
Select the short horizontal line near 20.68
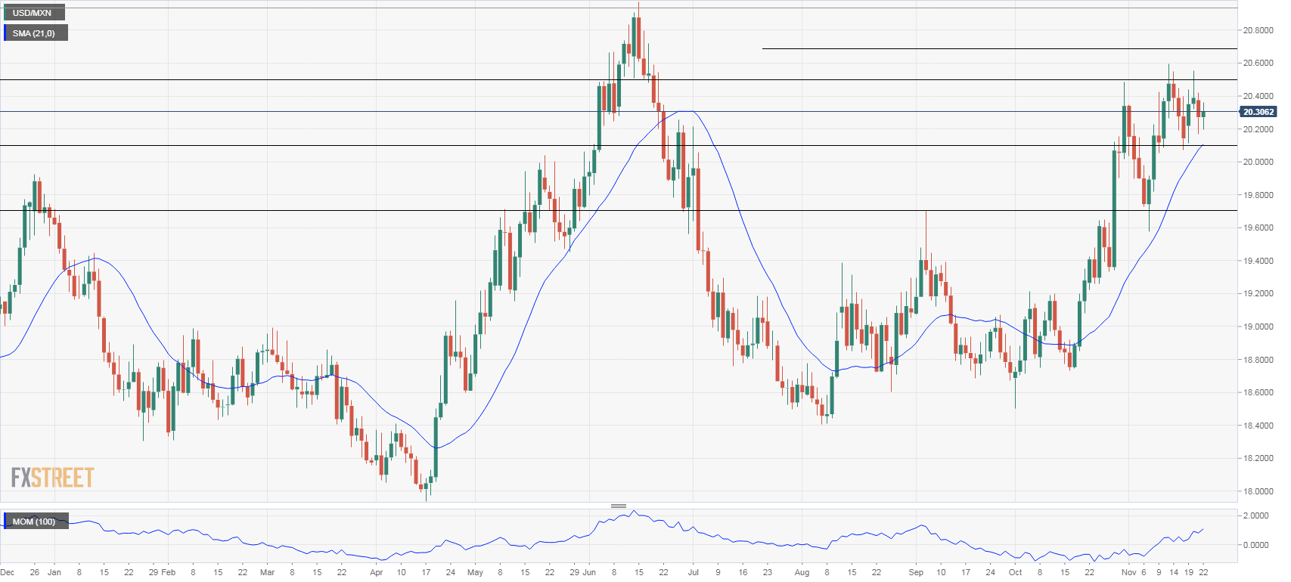point(1000,49)
